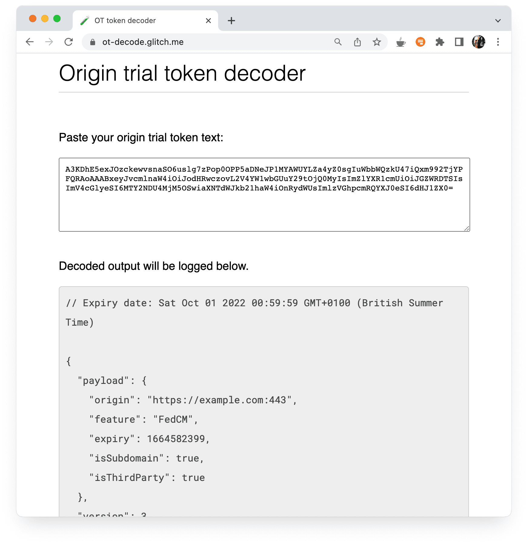Click the forward navigation arrow
This screenshot has height=544, width=528.
tap(49, 42)
